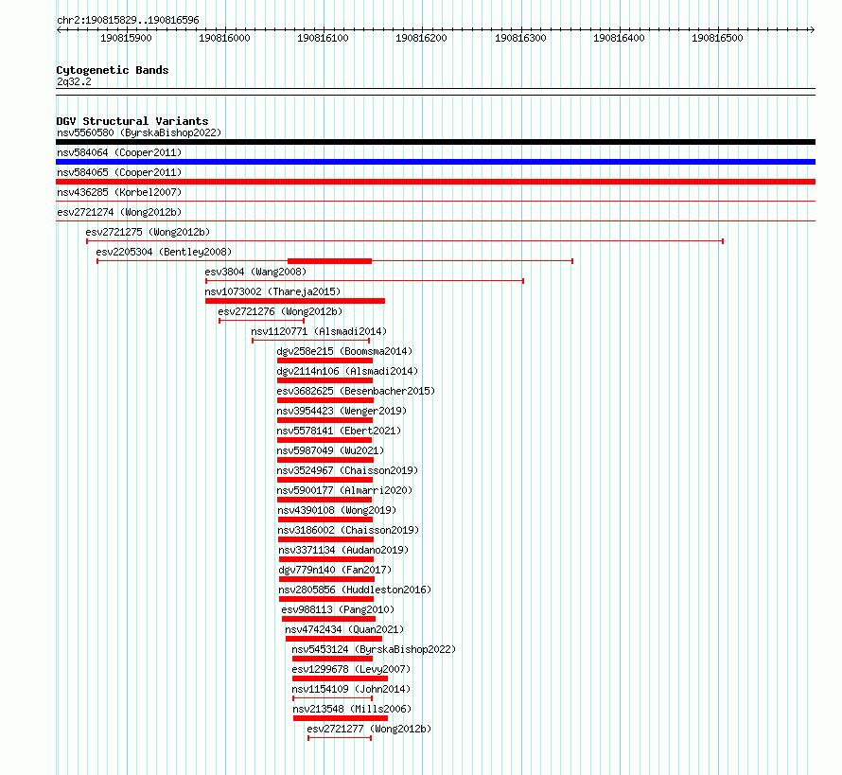Open esv3804 (Wang2008) variant
The width and height of the screenshot is (842, 775).
click(x=255, y=272)
